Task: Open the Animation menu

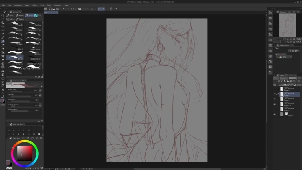Action: coord(18,5)
